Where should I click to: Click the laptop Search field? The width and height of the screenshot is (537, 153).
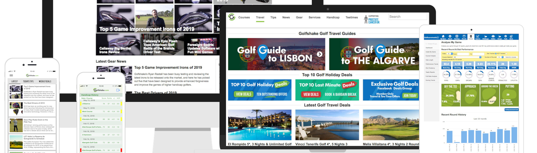408,17
